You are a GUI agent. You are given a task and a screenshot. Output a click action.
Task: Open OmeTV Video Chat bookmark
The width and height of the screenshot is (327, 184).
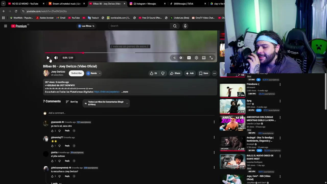[x=203, y=18]
